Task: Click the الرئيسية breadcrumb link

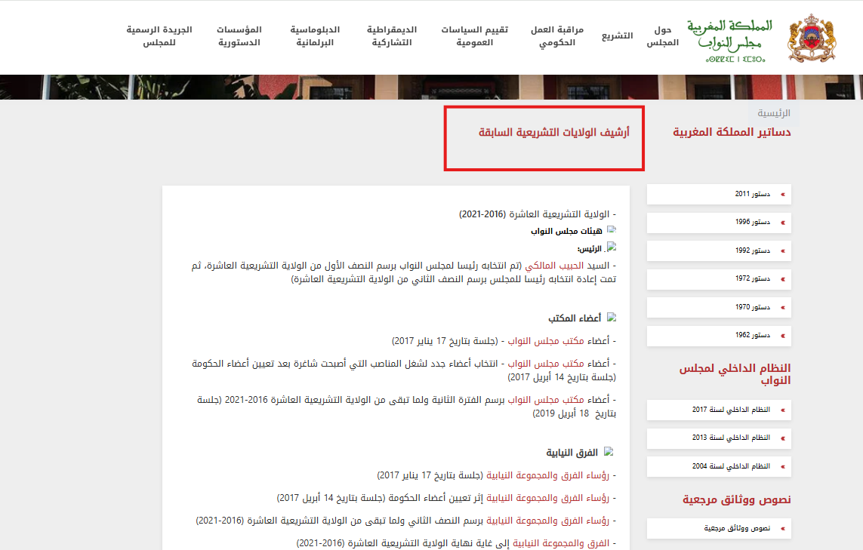Action: (x=774, y=112)
